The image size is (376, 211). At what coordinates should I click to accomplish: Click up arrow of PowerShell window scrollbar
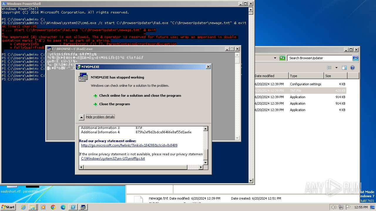[251, 9]
